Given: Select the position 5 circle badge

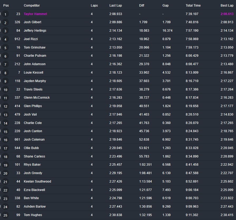Looking at the screenshot, I should click(6, 48).
